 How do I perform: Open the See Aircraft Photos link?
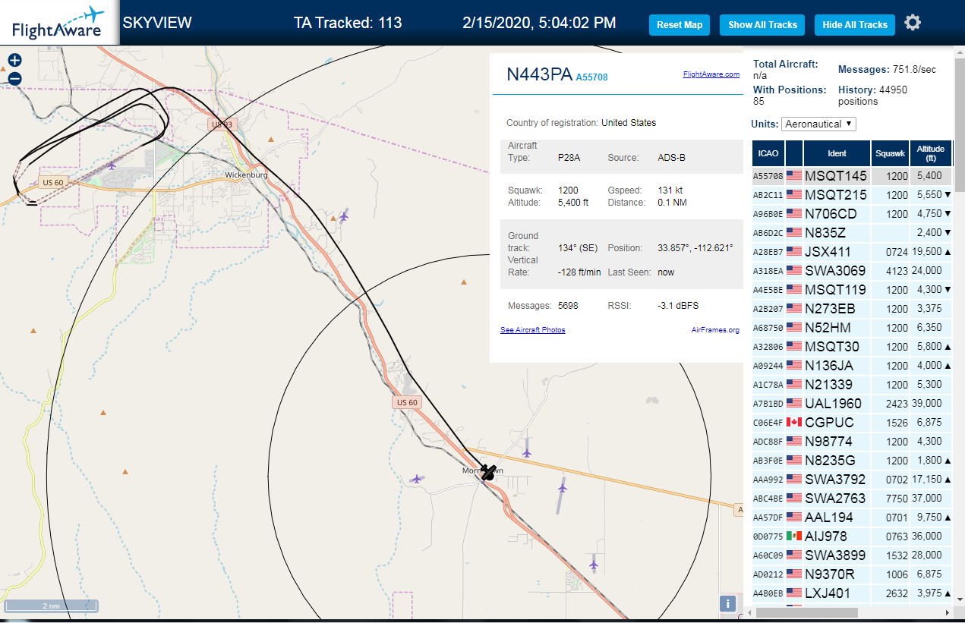click(x=532, y=330)
